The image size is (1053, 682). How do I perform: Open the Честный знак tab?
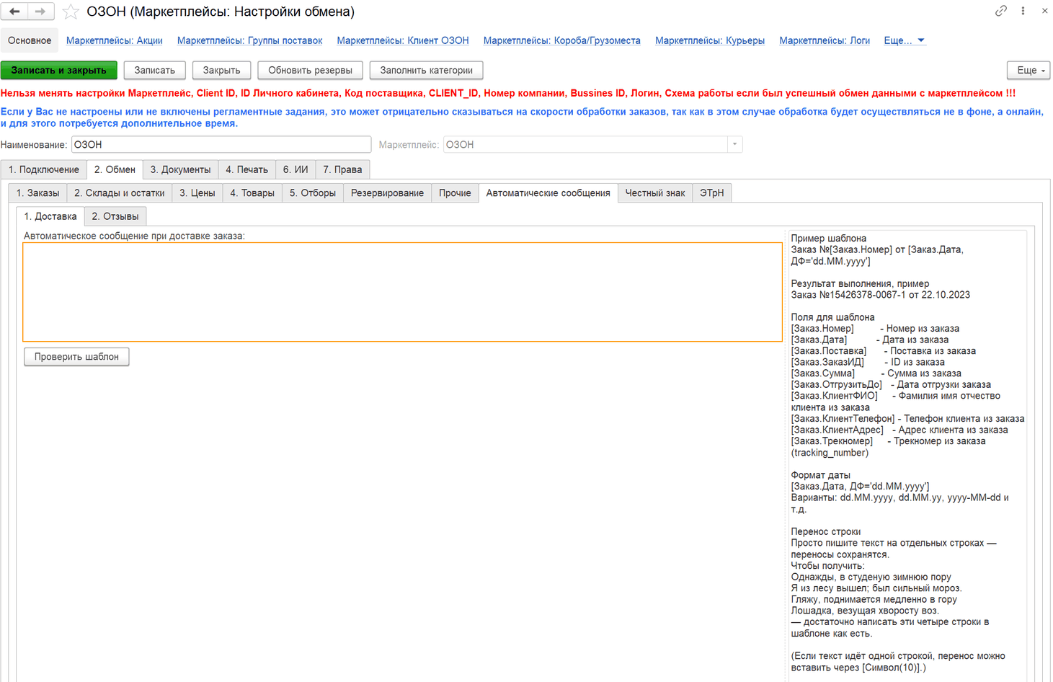pos(654,192)
